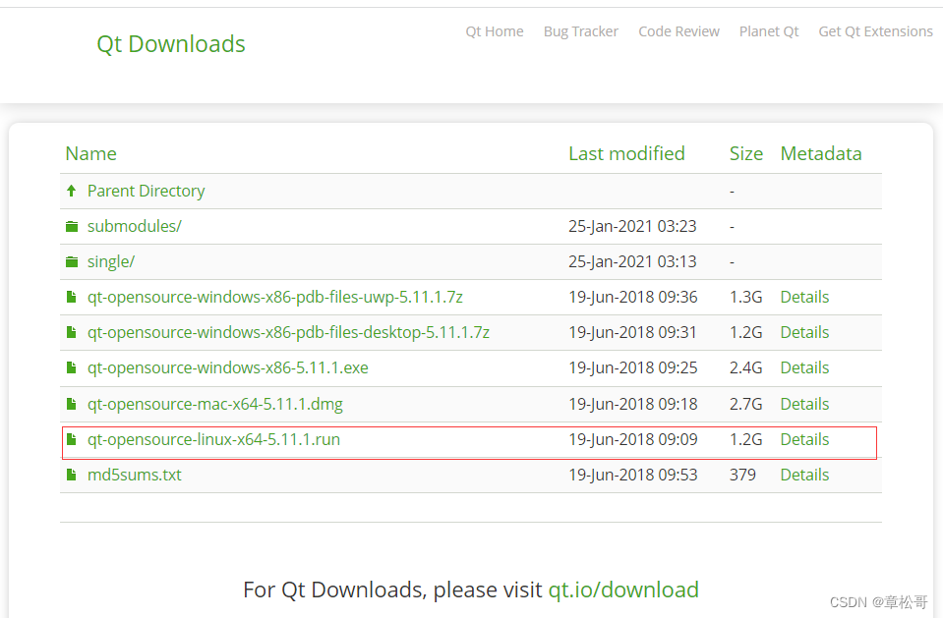Click the folder icon beside single/
This screenshot has width=943, height=618.
(72, 262)
